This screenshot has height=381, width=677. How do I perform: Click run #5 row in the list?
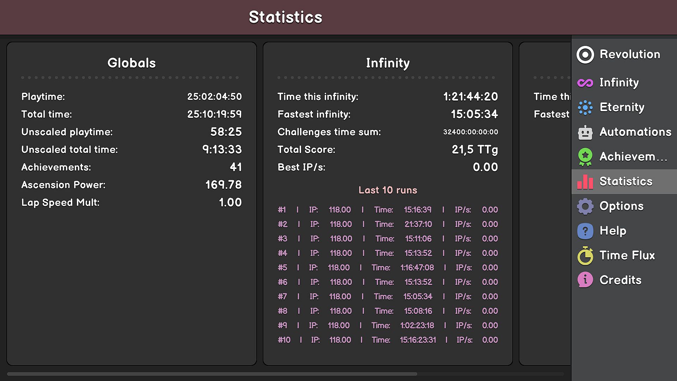click(x=388, y=268)
